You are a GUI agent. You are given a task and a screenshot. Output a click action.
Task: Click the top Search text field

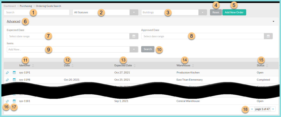(x=37, y=12)
